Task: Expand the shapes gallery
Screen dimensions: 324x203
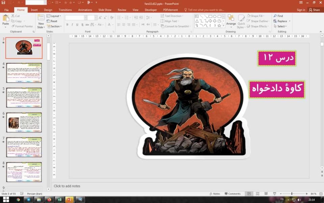Action: pyautogui.click(x=223, y=26)
